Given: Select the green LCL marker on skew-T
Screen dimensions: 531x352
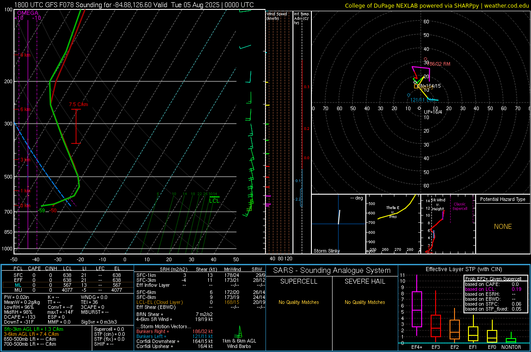Looking at the screenshot, I should (x=214, y=200).
